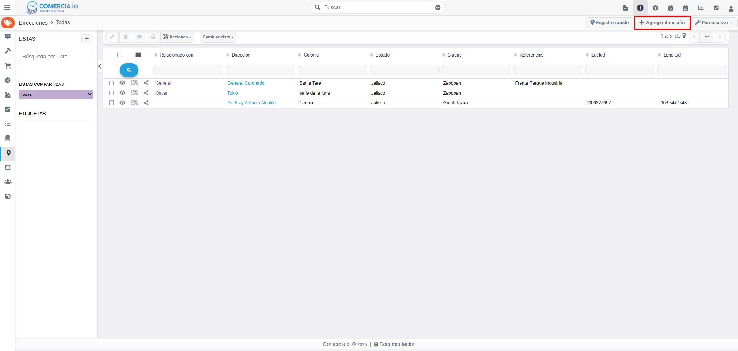The height and width of the screenshot is (351, 738).
Task: Sort by the Relacionado con column
Action: click(177, 55)
